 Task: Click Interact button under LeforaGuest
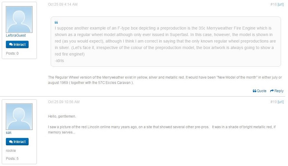17,44
